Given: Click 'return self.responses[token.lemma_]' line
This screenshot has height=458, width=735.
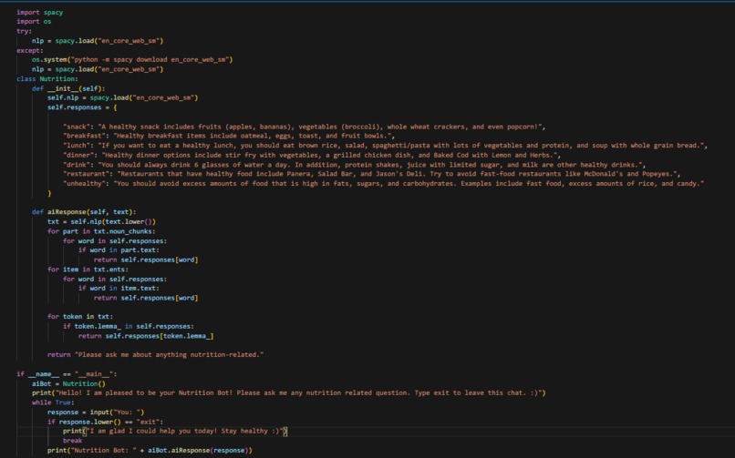Looking at the screenshot, I should pos(146,336).
